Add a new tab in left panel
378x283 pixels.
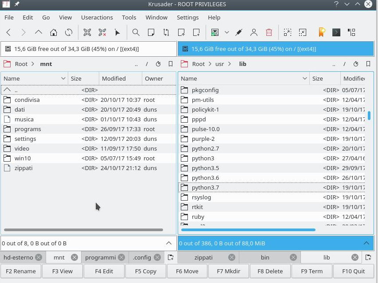171,257
